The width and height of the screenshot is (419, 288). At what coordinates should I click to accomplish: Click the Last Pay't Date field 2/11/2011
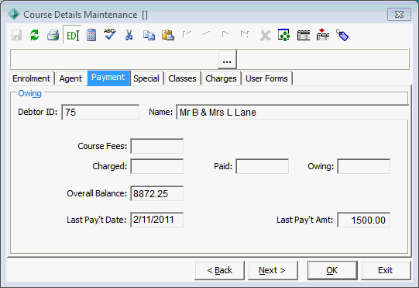tap(157, 220)
